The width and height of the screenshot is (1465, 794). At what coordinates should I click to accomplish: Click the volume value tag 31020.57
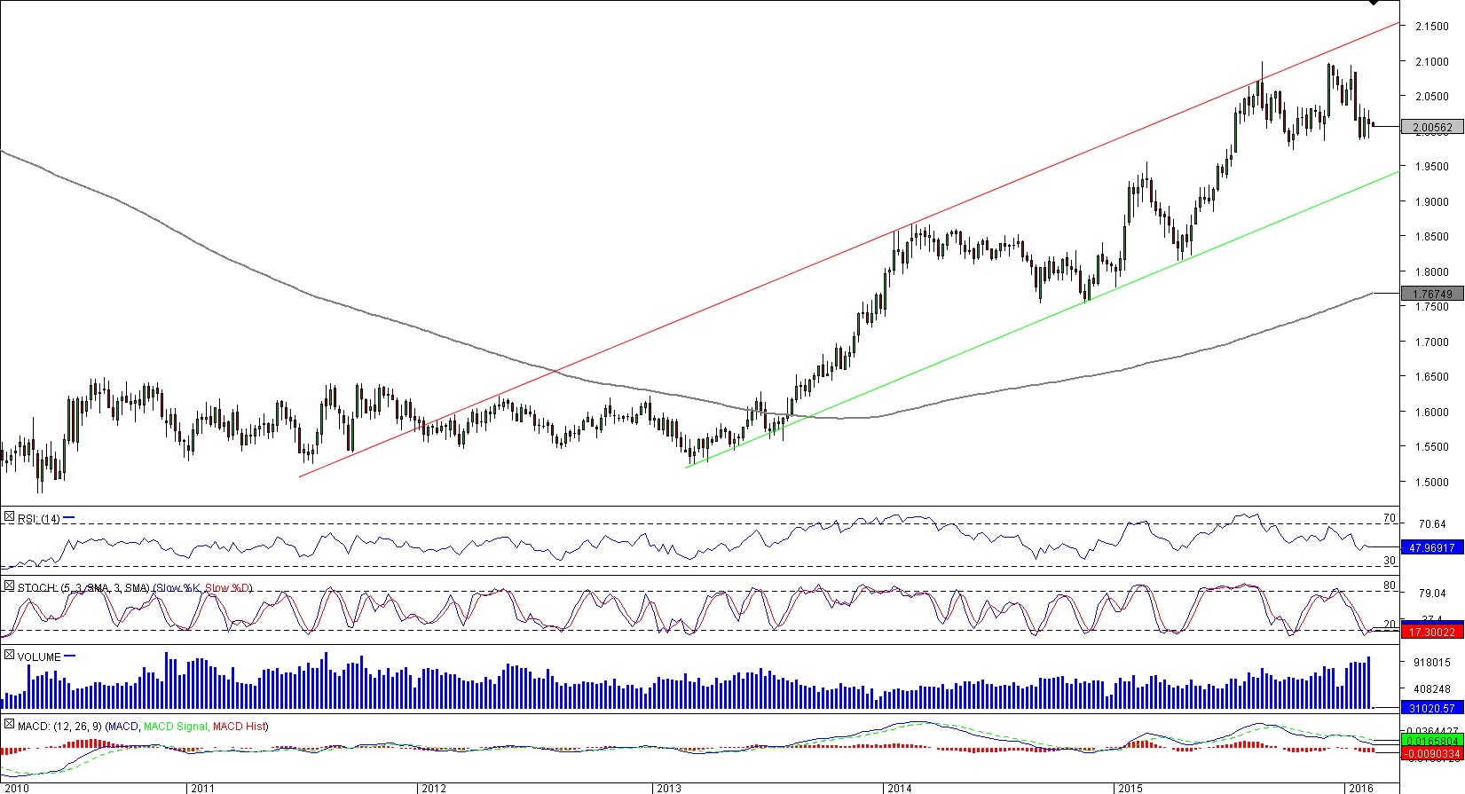tap(1432, 707)
